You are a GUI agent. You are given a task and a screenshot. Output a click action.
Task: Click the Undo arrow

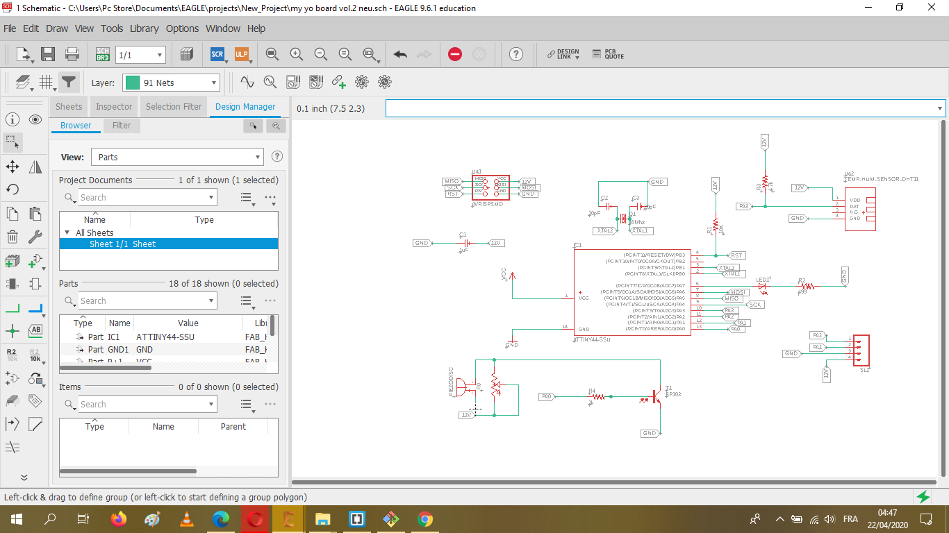(400, 54)
